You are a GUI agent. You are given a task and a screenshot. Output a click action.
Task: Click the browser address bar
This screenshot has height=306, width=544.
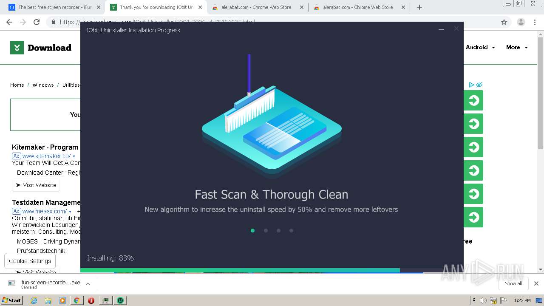click(x=272, y=22)
